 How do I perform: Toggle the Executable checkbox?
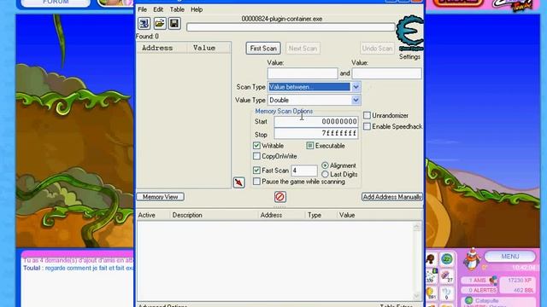pyautogui.click(x=309, y=146)
